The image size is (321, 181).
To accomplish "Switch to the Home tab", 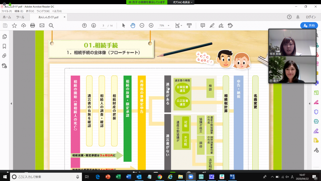I will 7,17.
